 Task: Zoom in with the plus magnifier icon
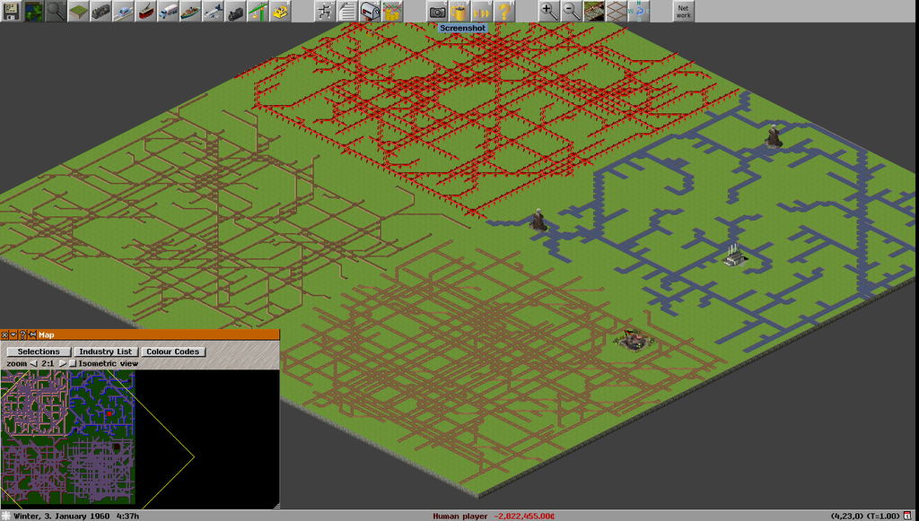[x=548, y=11]
